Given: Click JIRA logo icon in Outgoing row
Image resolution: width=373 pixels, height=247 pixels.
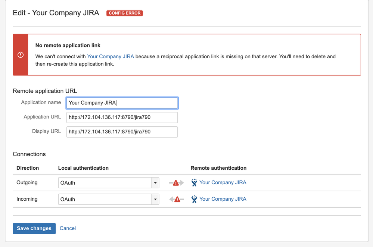Looking at the screenshot, I should click(x=194, y=183).
